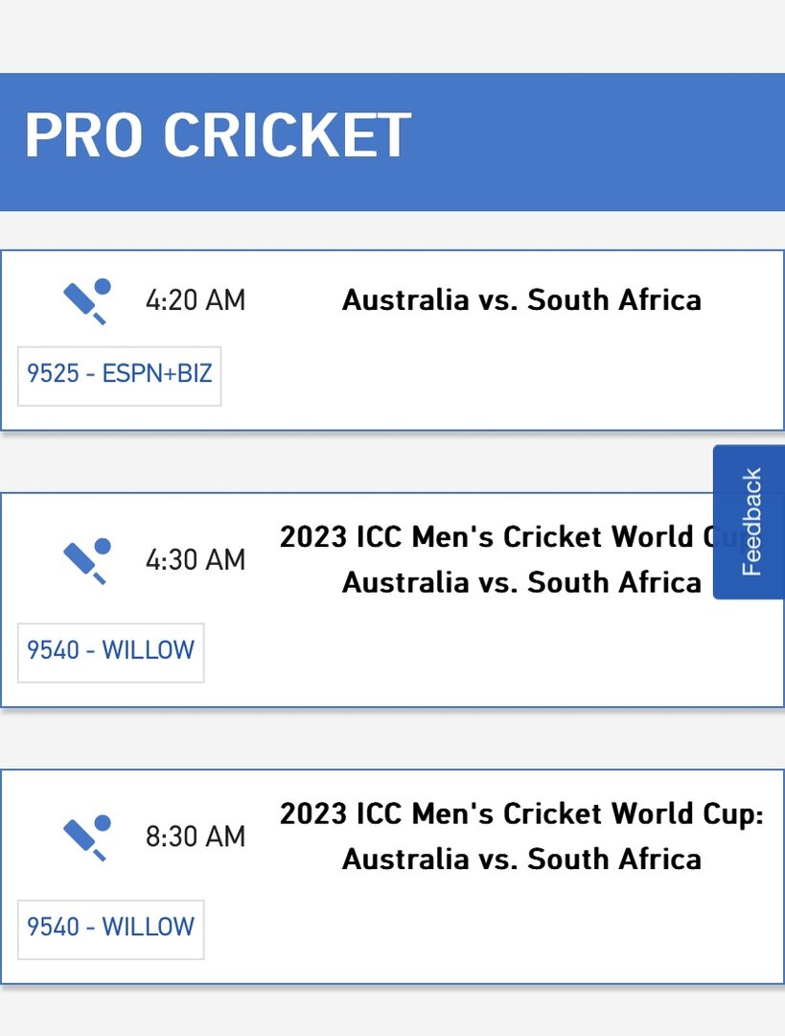Click empty area right of 9525 - ESPN+BIZ button

click(x=501, y=375)
